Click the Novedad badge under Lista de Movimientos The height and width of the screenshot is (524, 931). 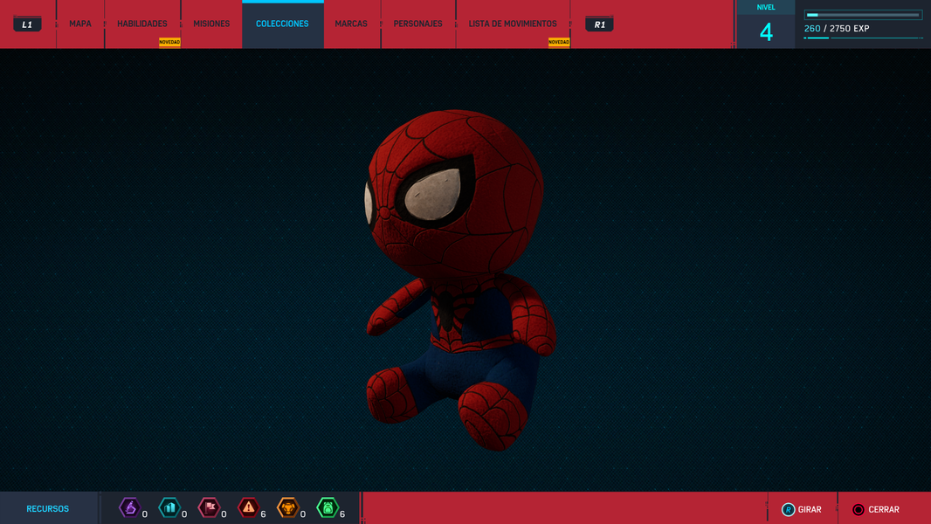point(559,42)
